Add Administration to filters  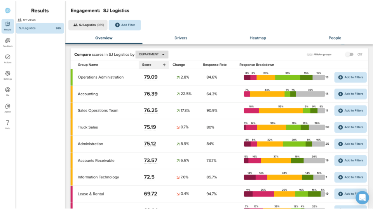click(350, 144)
